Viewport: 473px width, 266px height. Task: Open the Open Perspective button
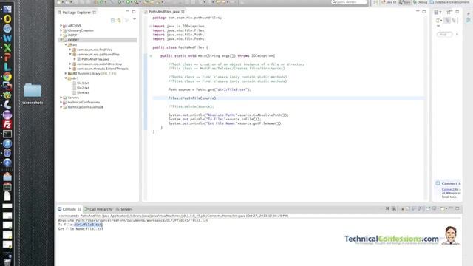(375, 2)
